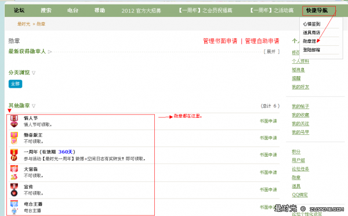Open 短消息 sidebar link
This screenshot has width=348, height=216.
click(298, 70)
